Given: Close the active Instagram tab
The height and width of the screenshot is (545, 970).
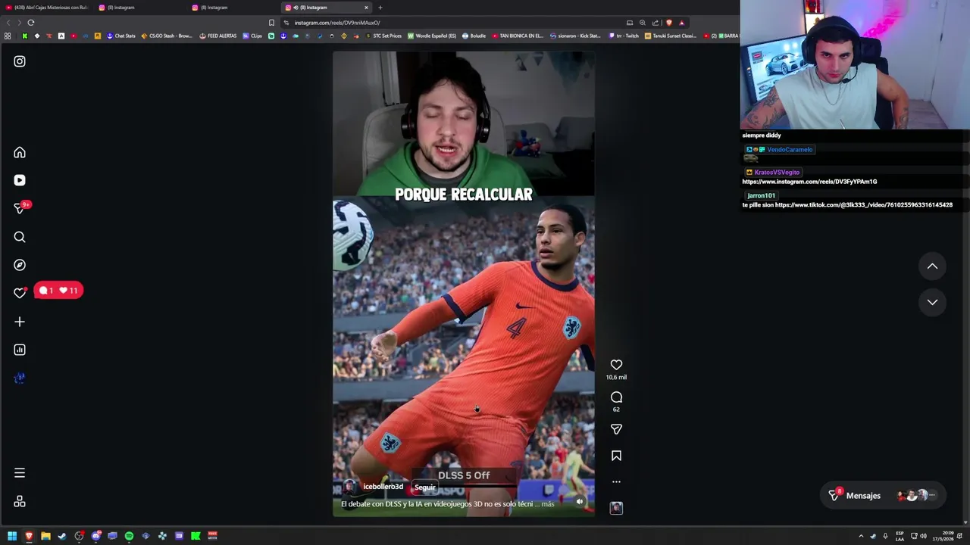Looking at the screenshot, I should tap(366, 8).
